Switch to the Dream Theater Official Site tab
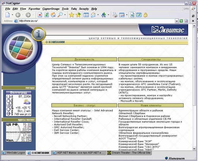Image resolution: width=198 pixels, height=161 pixels. click(129, 153)
